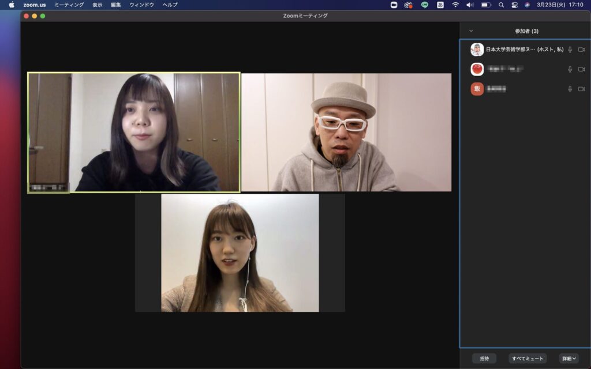Mute the apple-avatar participant's microphone

570,69
